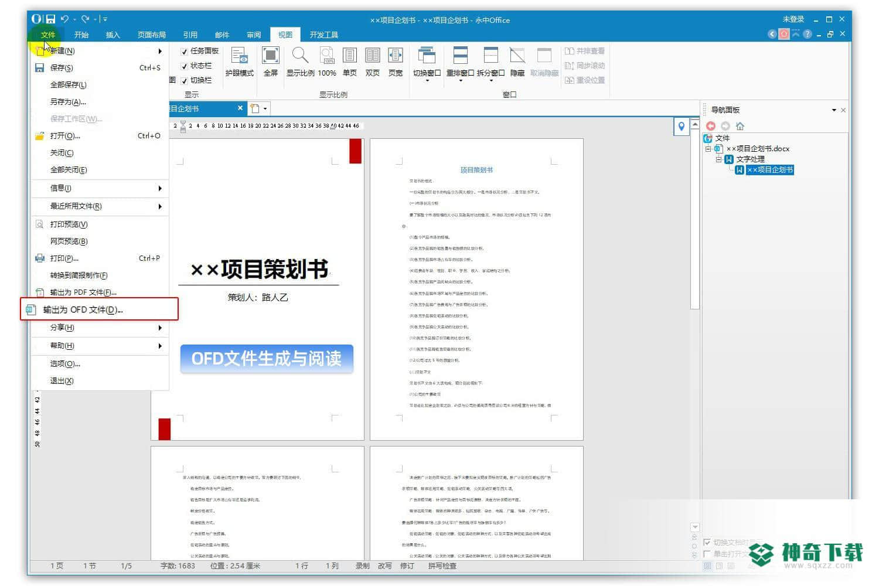Screen dimensions: 879x586
Task: Click overwrite (改写) in status bar
Action: pyautogui.click(x=385, y=566)
